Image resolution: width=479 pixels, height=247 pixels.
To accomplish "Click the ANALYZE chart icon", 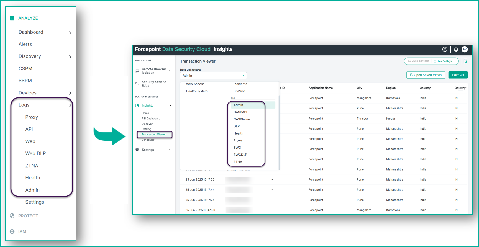I will pyautogui.click(x=12, y=18).
